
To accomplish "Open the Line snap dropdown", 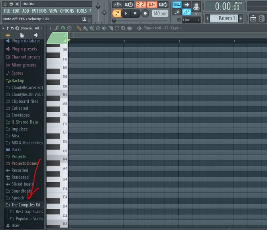I will 191,20.
